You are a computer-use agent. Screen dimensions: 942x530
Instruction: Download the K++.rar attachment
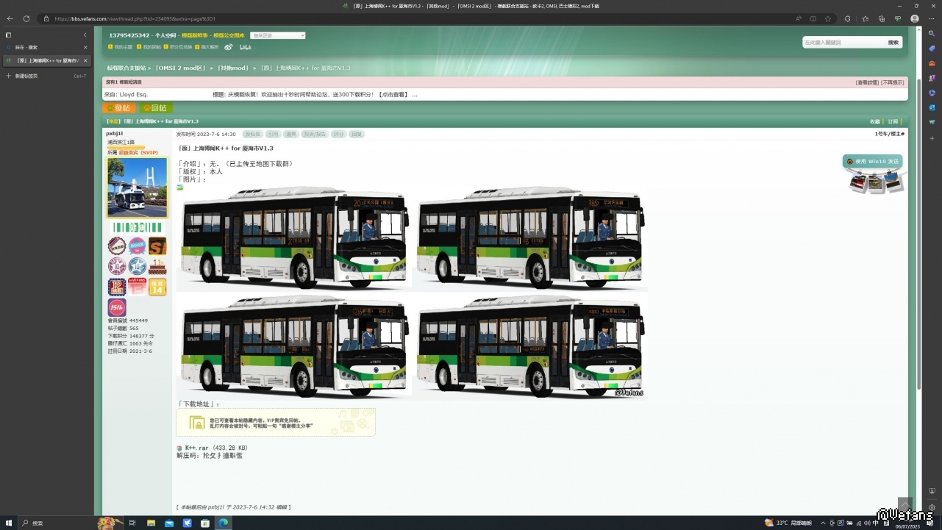pyautogui.click(x=196, y=448)
